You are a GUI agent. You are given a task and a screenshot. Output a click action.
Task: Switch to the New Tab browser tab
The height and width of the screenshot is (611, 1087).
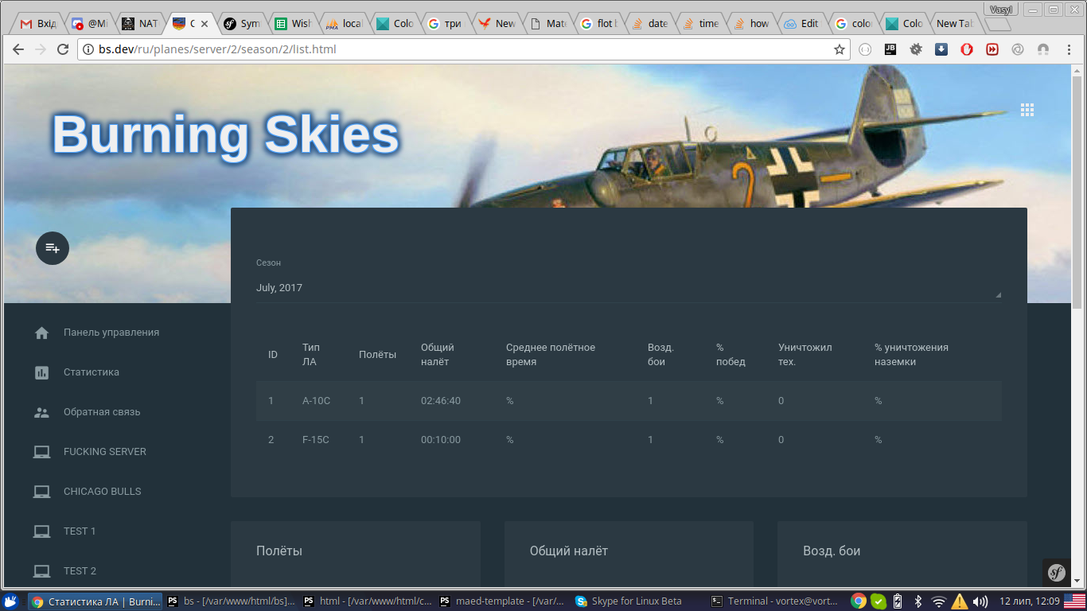(954, 24)
